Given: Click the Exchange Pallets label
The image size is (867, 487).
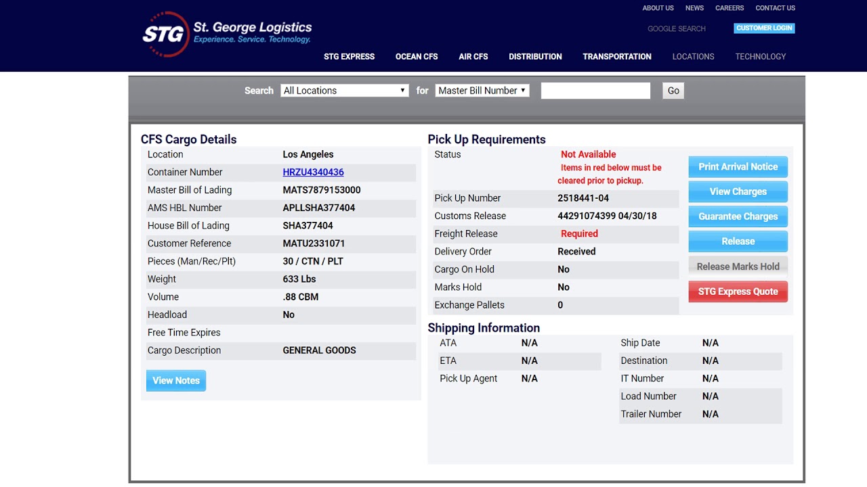Looking at the screenshot, I should click(x=469, y=305).
